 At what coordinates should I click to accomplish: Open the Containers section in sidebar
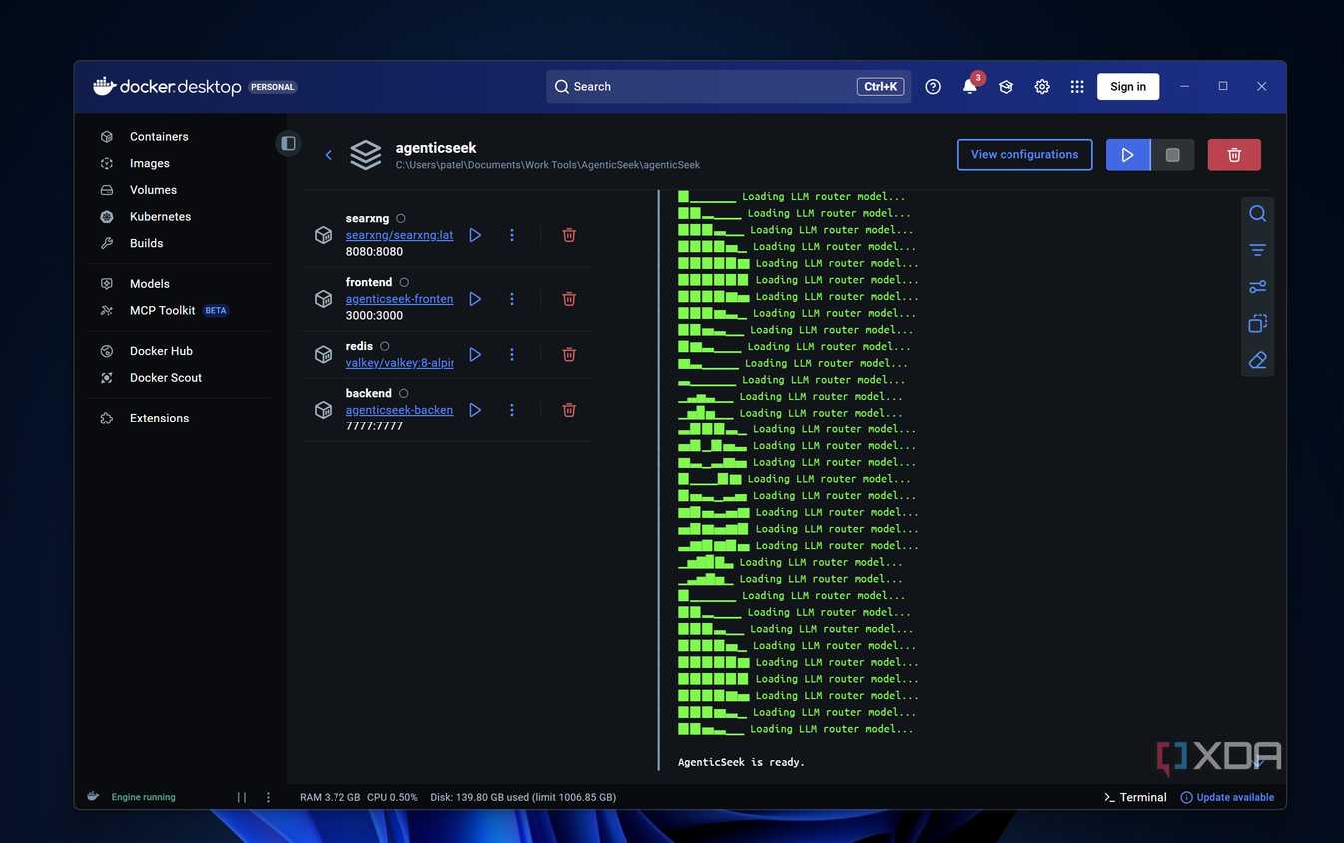point(158,136)
